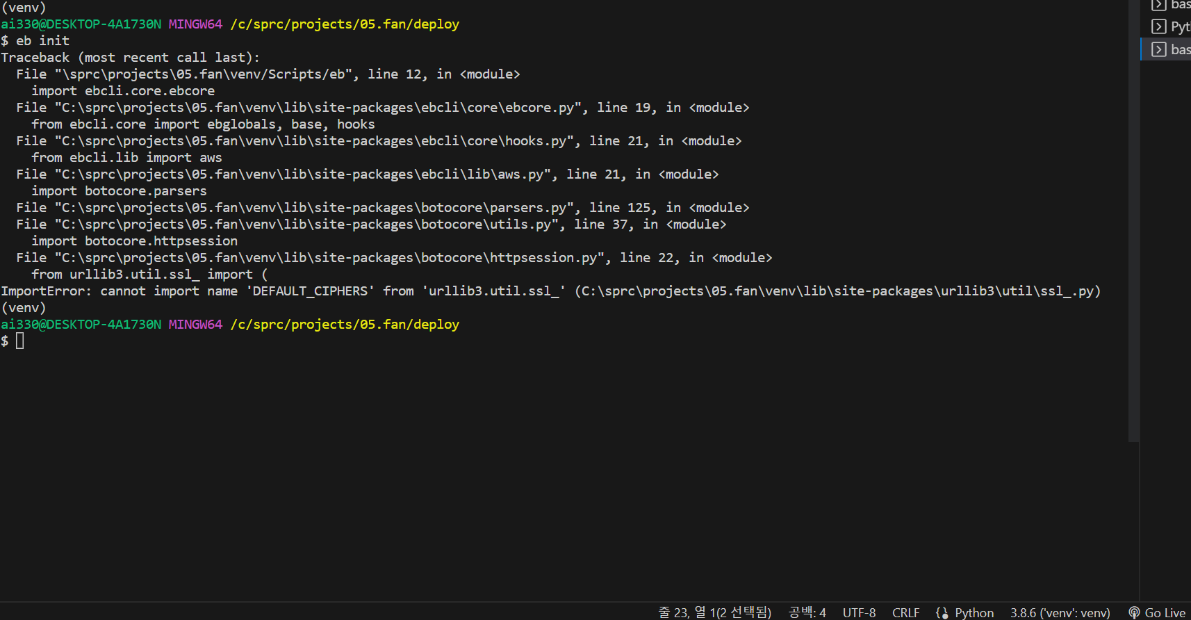The image size is (1191, 620).
Task: Click the traceback line referencing ebcore.py
Action: tap(383, 108)
